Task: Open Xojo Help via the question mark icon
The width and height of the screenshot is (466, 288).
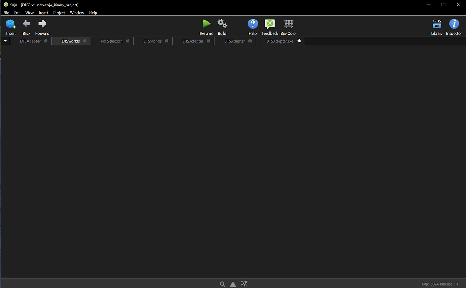Action: pos(253,23)
